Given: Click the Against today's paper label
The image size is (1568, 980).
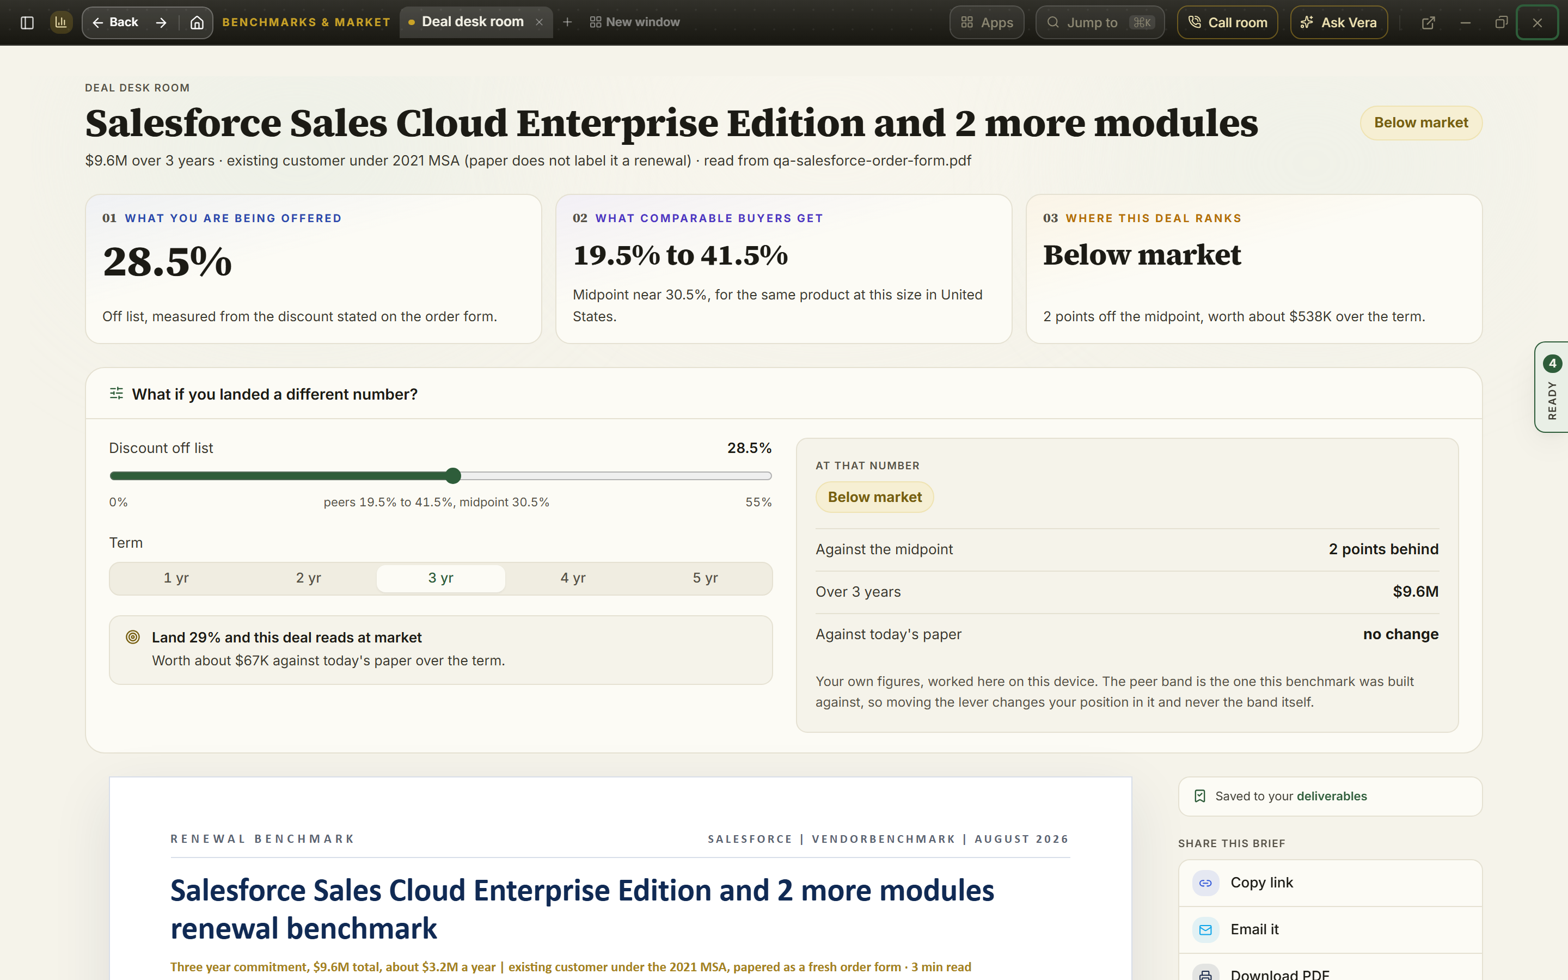Looking at the screenshot, I should point(889,634).
